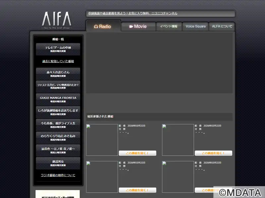The width and height of the screenshot is (265, 198).
Task: Open the 朗読男女 program
Action: (x=58, y=163)
